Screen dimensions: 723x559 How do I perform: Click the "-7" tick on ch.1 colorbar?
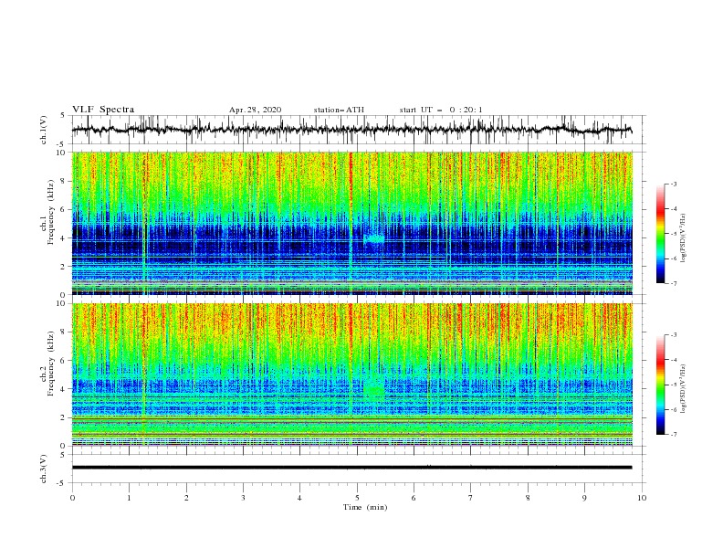[x=673, y=283]
